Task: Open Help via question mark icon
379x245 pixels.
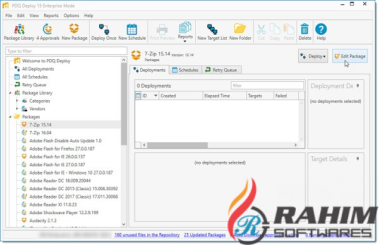Action: coord(321,32)
